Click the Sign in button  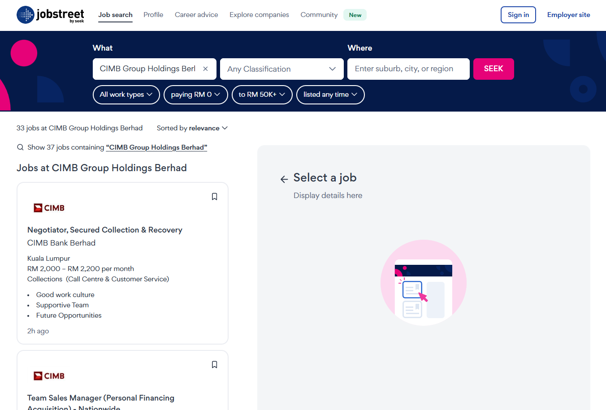point(518,15)
